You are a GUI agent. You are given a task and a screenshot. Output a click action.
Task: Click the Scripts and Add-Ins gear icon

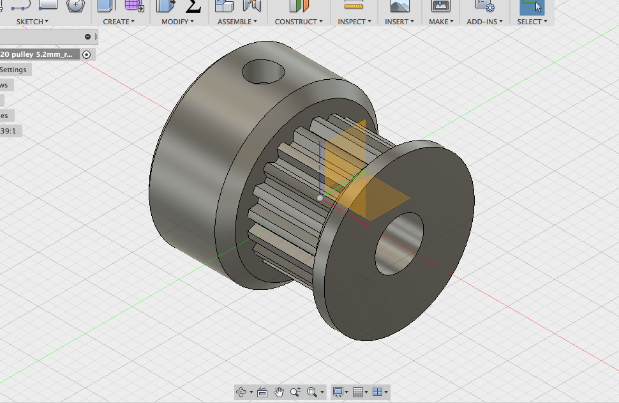point(485,6)
